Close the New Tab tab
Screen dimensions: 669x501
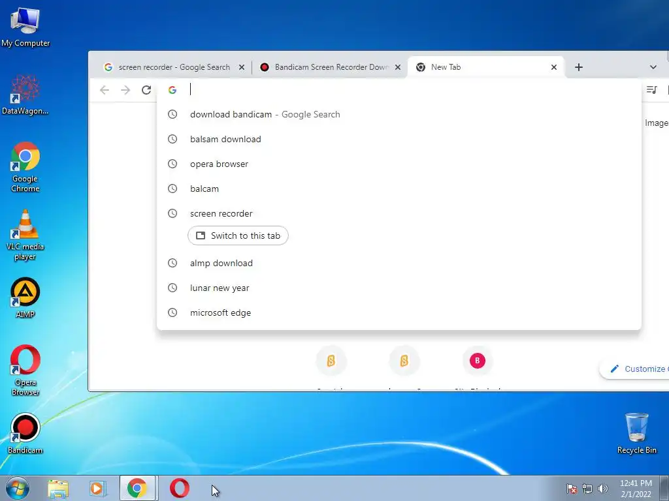coord(554,67)
